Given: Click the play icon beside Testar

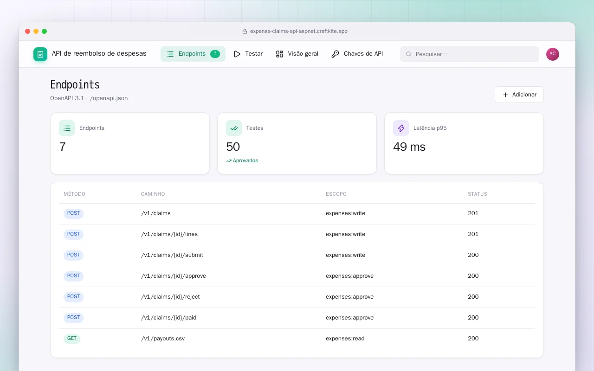Looking at the screenshot, I should click(237, 54).
